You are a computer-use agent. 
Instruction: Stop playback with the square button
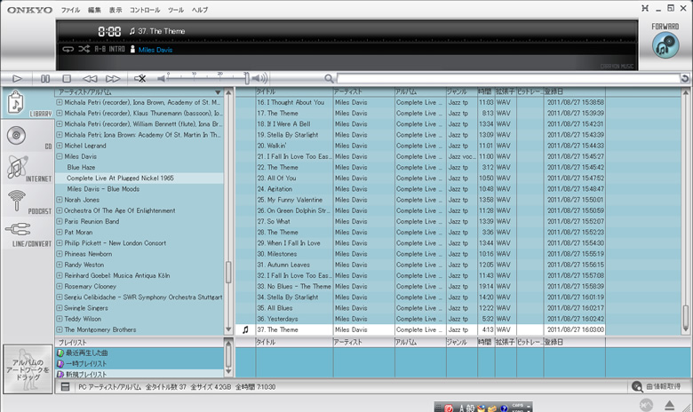(67, 79)
